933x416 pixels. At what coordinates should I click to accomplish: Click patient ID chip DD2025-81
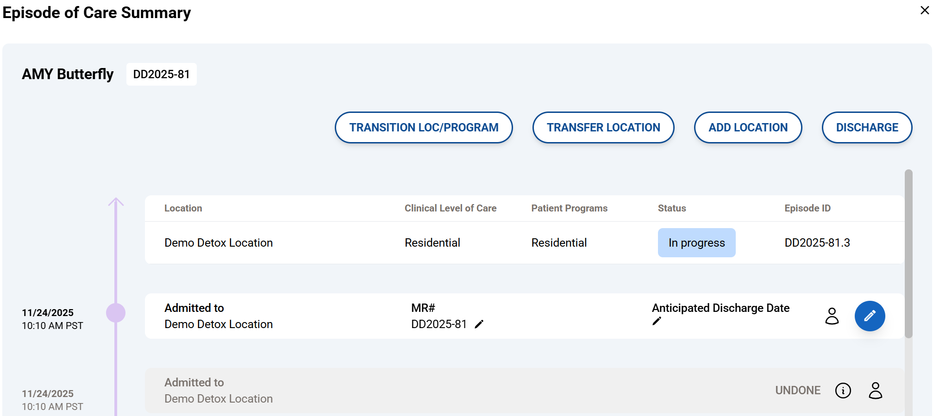[x=162, y=74]
